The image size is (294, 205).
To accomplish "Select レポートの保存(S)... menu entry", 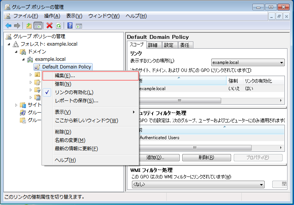I will point(90,101).
